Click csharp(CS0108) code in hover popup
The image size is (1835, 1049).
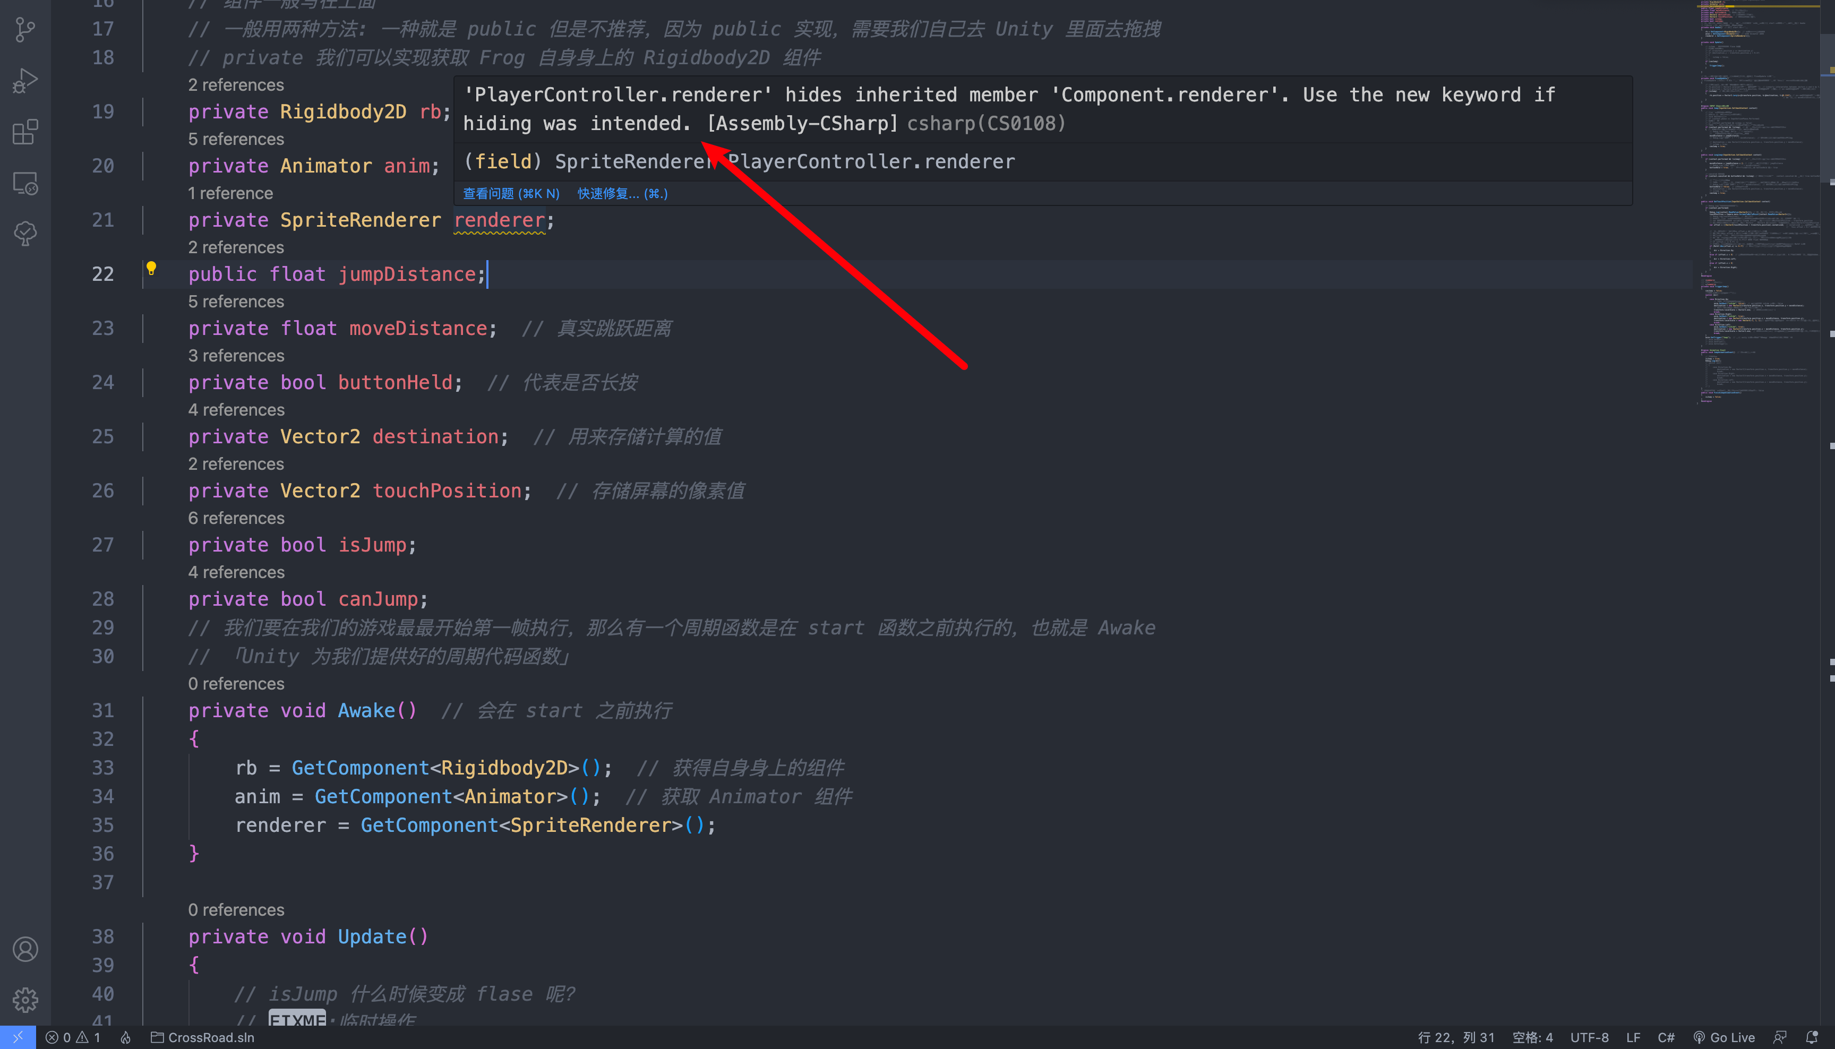pyautogui.click(x=987, y=124)
